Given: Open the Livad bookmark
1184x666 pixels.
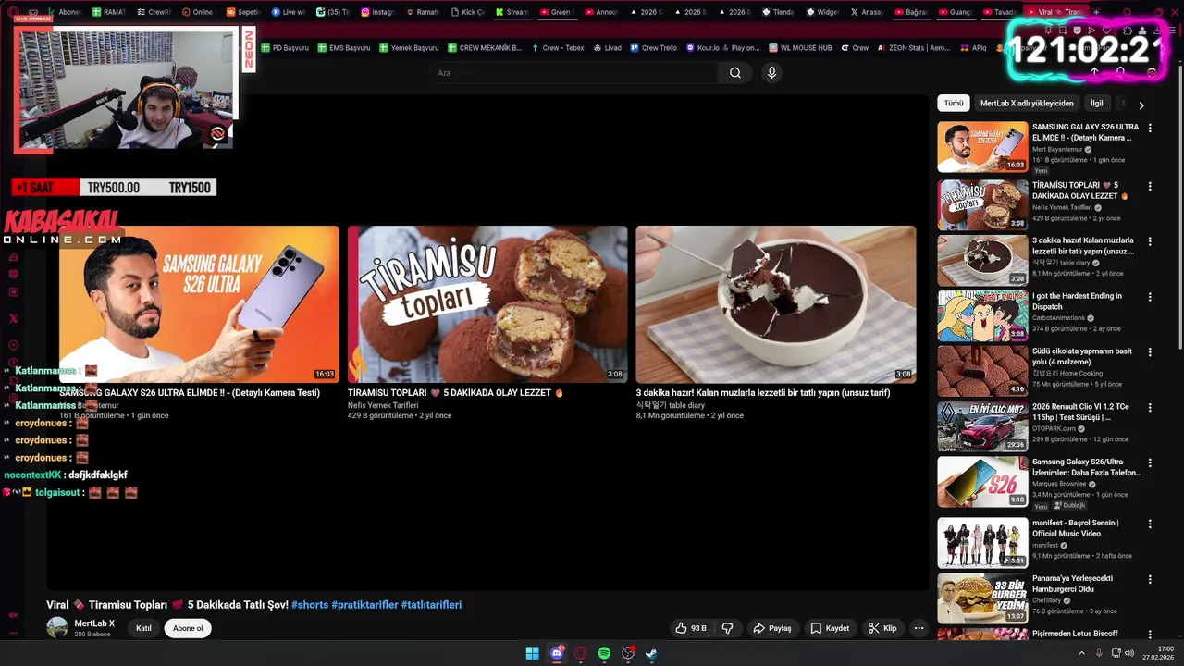Looking at the screenshot, I should [607, 47].
